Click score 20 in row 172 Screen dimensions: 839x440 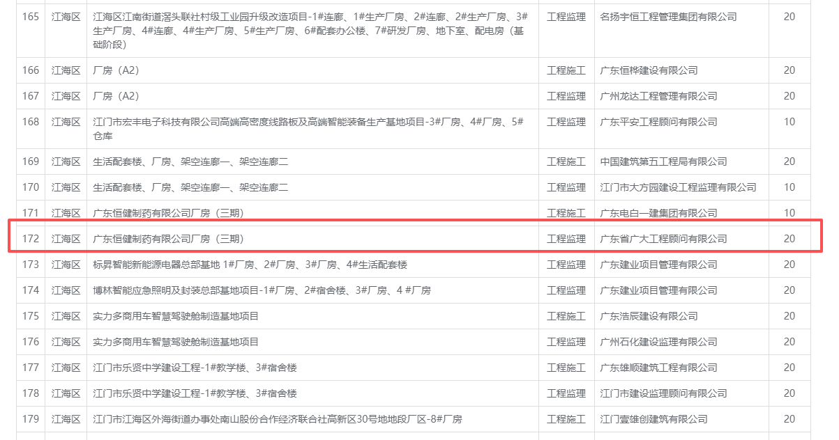[789, 239]
